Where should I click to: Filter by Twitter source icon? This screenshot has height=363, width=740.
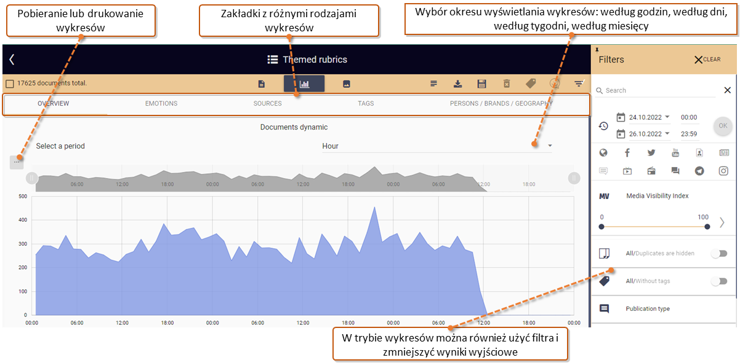pos(651,153)
